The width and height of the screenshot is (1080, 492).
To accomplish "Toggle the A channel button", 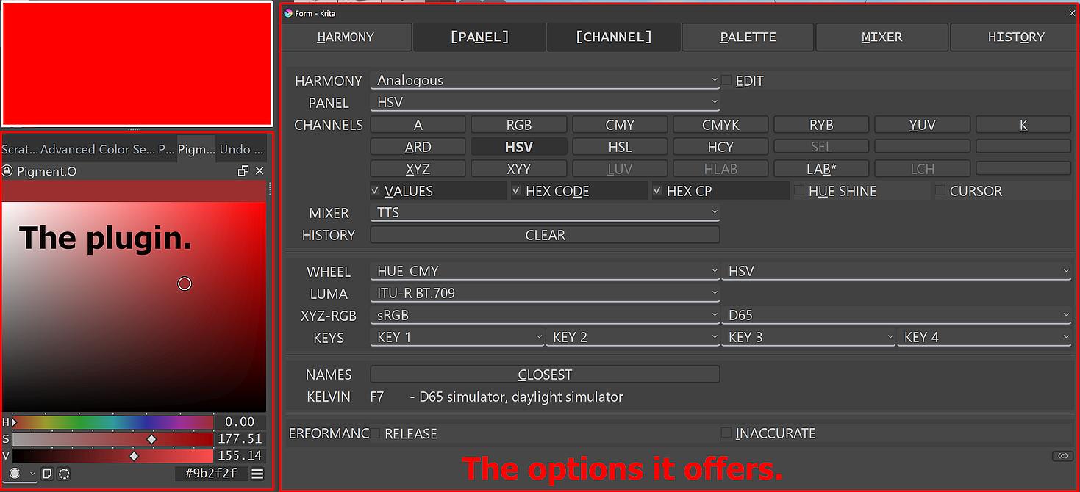I will (x=418, y=125).
